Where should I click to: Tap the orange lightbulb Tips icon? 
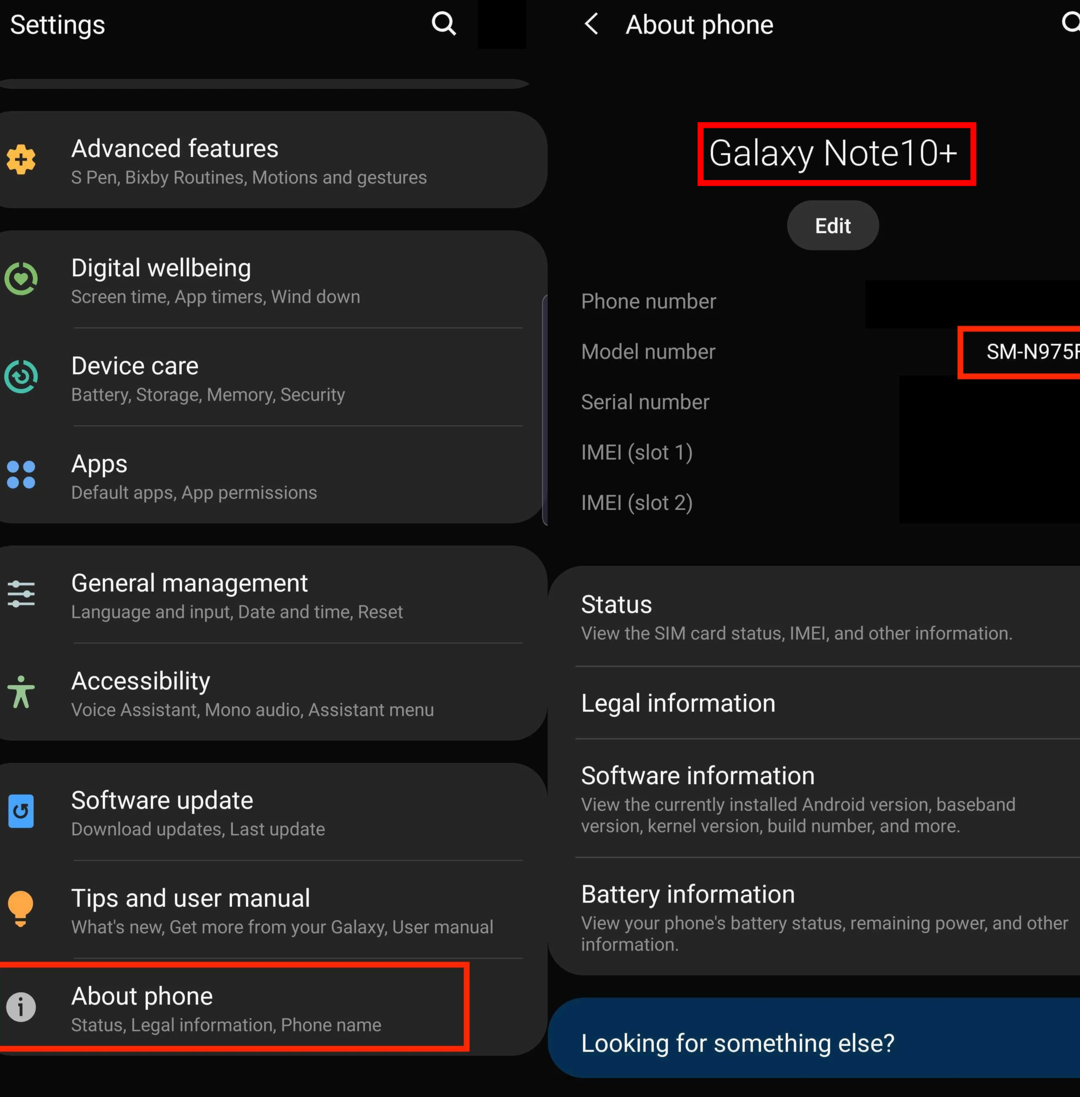21,909
